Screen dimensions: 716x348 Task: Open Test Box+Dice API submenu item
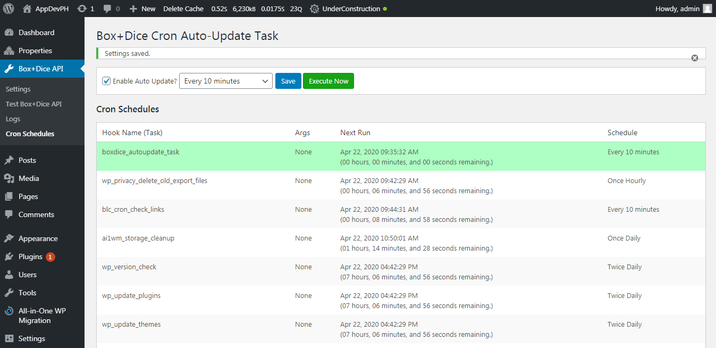33,104
